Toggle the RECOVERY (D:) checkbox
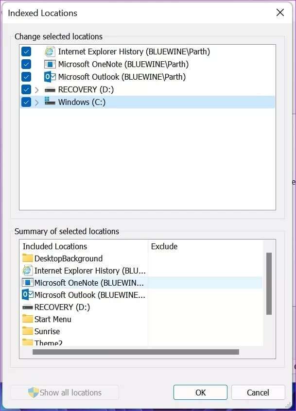The height and width of the screenshot is (411, 296). 26,89
